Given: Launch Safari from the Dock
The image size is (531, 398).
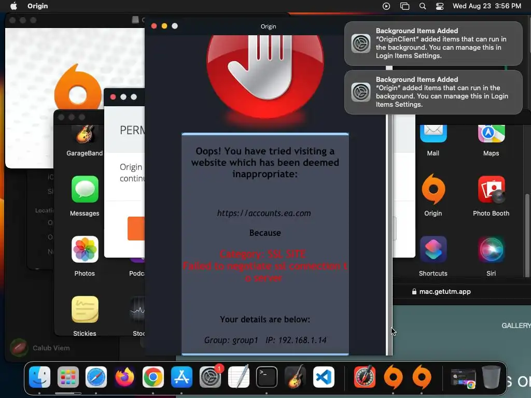Looking at the screenshot, I should 96,377.
